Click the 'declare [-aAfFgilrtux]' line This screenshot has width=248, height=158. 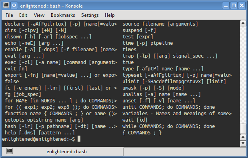click(x=61, y=24)
